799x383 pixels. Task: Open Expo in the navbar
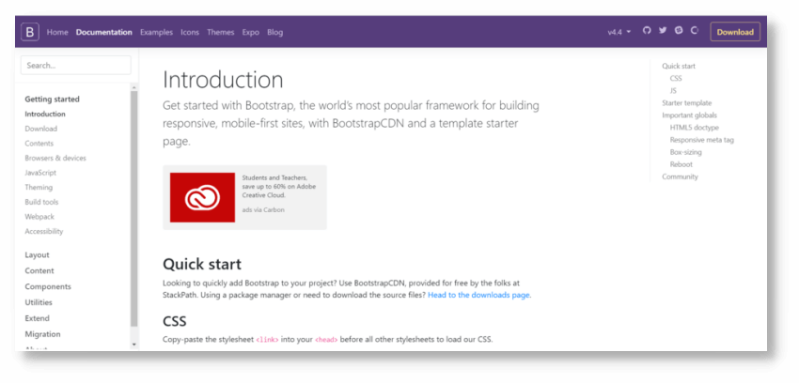tap(251, 32)
